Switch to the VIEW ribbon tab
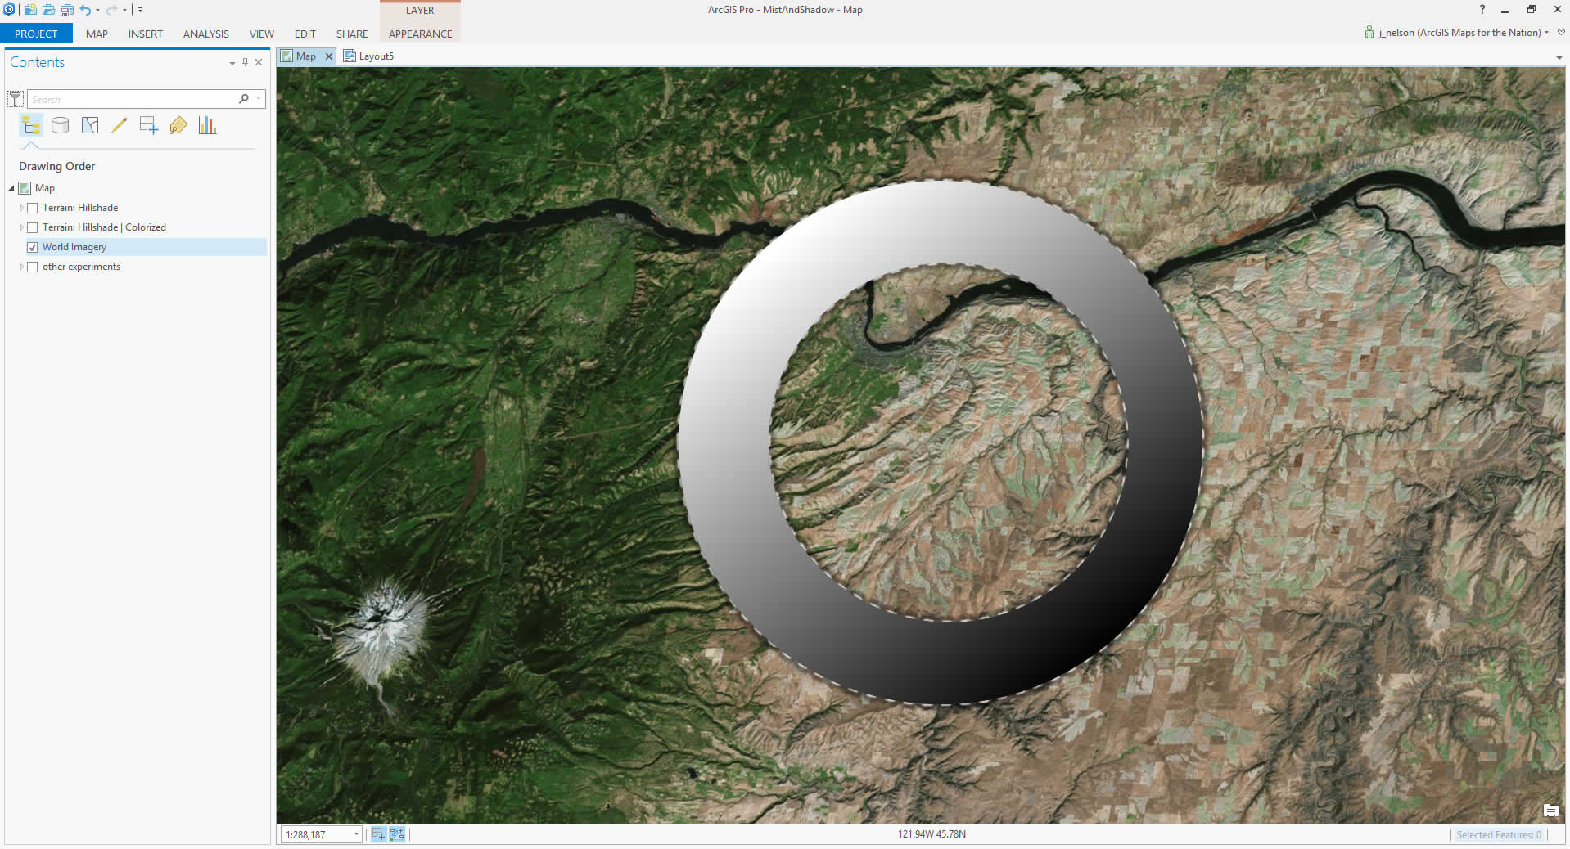1570x849 pixels. [x=262, y=34]
